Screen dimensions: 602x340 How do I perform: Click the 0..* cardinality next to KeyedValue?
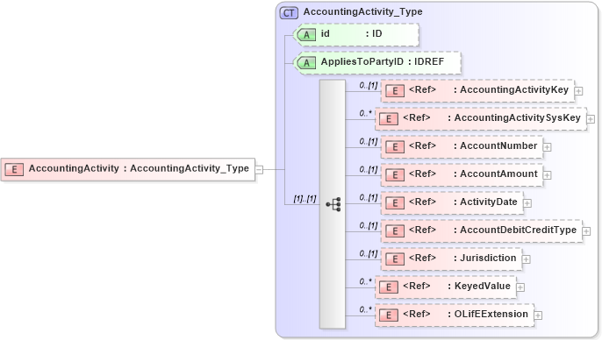pyautogui.click(x=365, y=281)
